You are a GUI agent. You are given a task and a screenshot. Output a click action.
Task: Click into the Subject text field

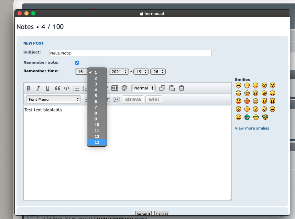pos(130,53)
